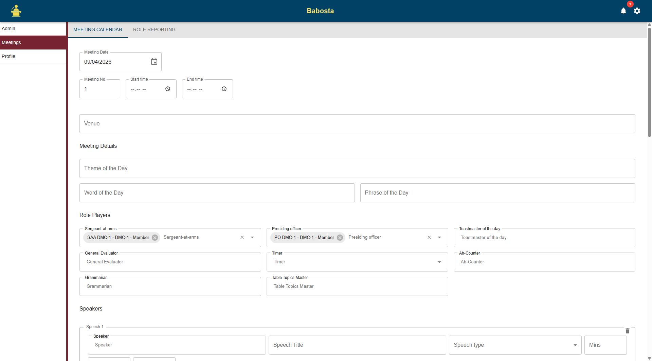The height and width of the screenshot is (361, 652).
Task: Open Admin in the sidebar
Action: pos(33,28)
